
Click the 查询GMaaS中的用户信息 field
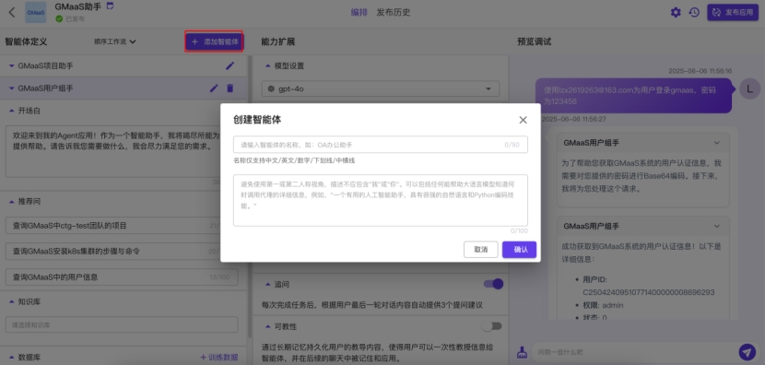pos(122,277)
